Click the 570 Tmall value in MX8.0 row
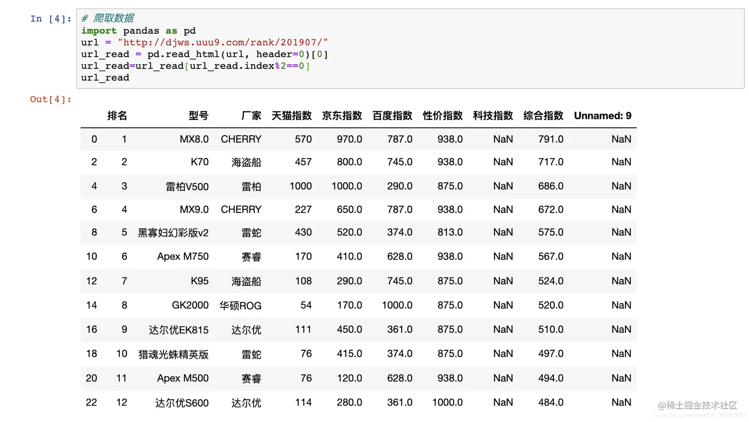The width and height of the screenshot is (749, 422). coord(303,139)
